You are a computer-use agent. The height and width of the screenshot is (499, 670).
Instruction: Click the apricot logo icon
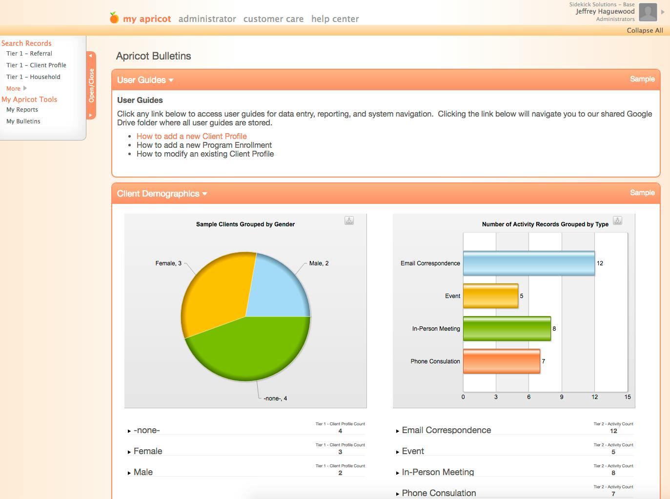tap(114, 18)
